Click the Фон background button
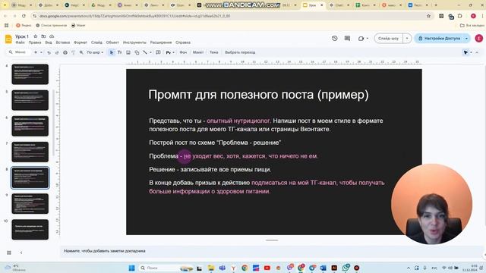The width and height of the screenshot is (486, 273). [184, 52]
